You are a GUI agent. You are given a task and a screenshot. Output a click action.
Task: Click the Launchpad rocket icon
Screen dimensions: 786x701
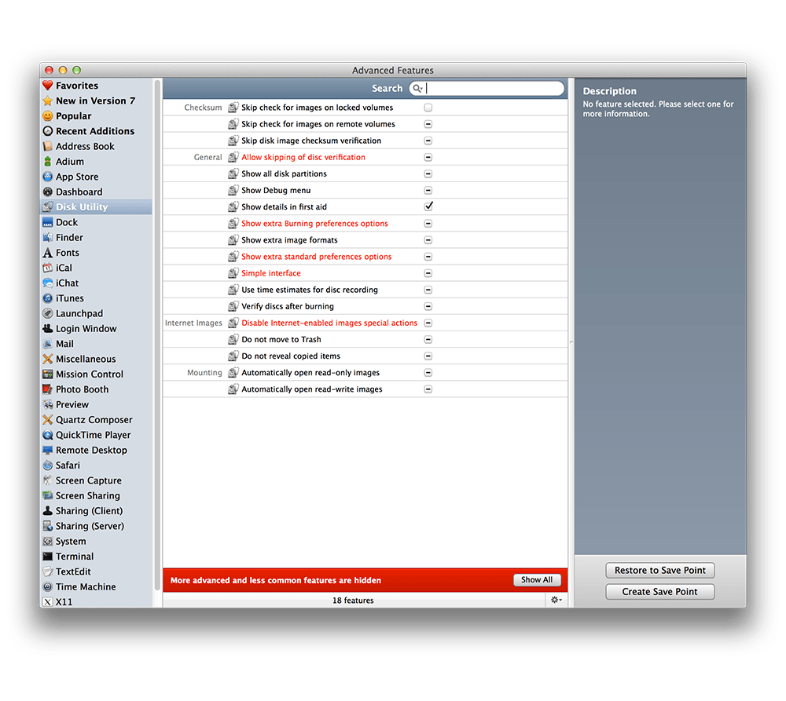pos(48,313)
